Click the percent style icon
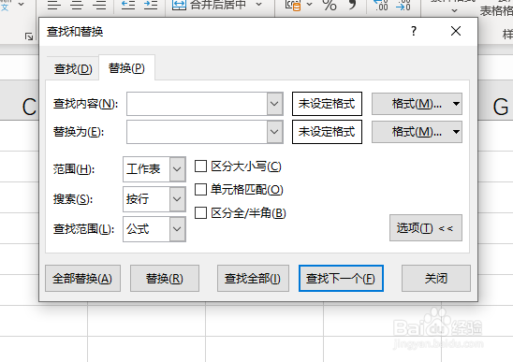513x362 pixels. (330, 5)
